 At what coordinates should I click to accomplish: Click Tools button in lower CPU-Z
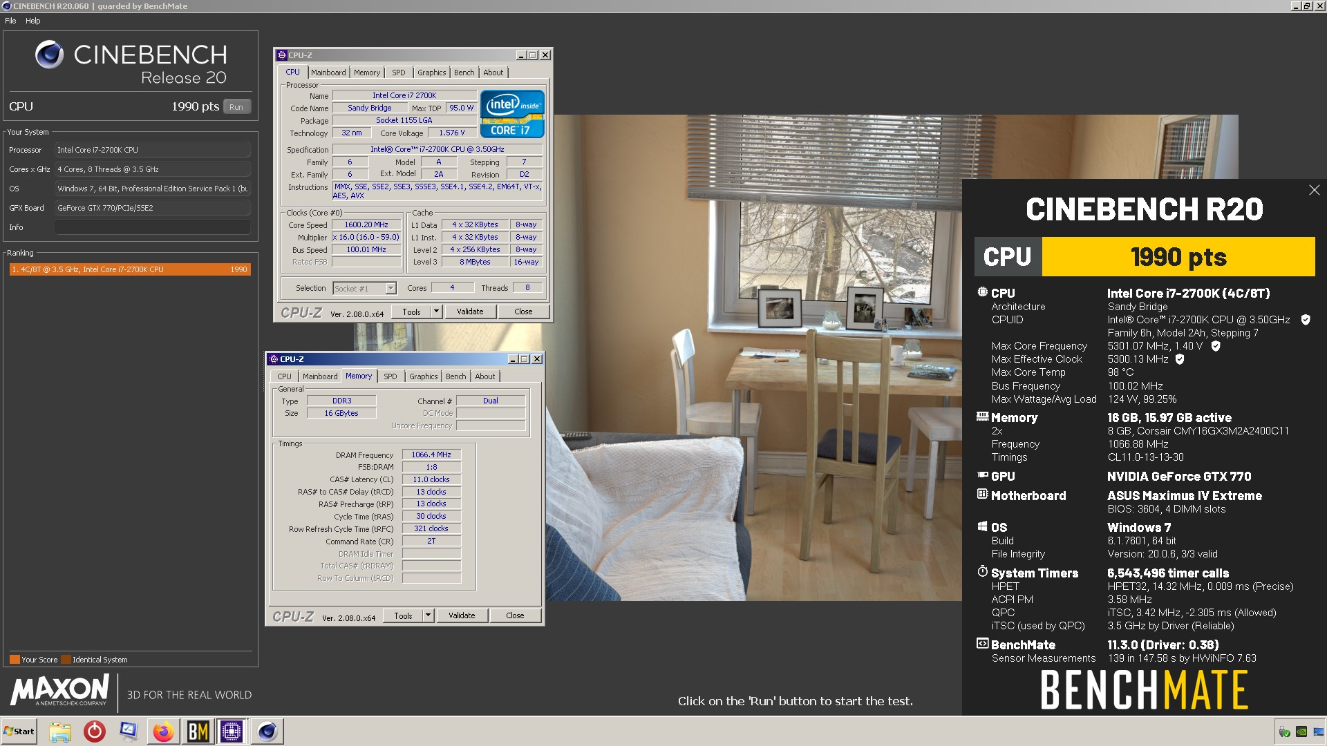[403, 615]
